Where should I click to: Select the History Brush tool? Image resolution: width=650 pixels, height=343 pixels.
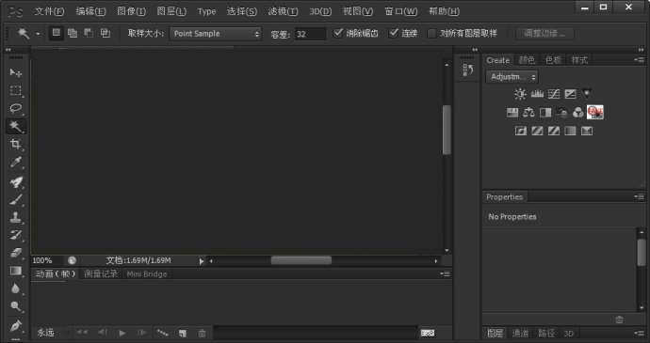16,235
